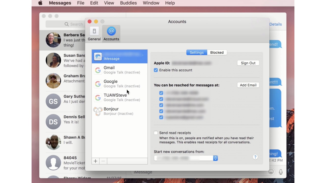Select the iMessage account bubble icon

click(x=98, y=56)
